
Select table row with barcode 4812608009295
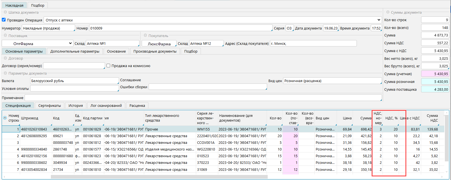click(x=34, y=136)
